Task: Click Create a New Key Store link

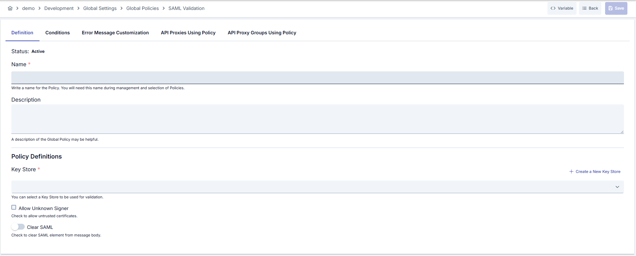Action: pos(598,172)
